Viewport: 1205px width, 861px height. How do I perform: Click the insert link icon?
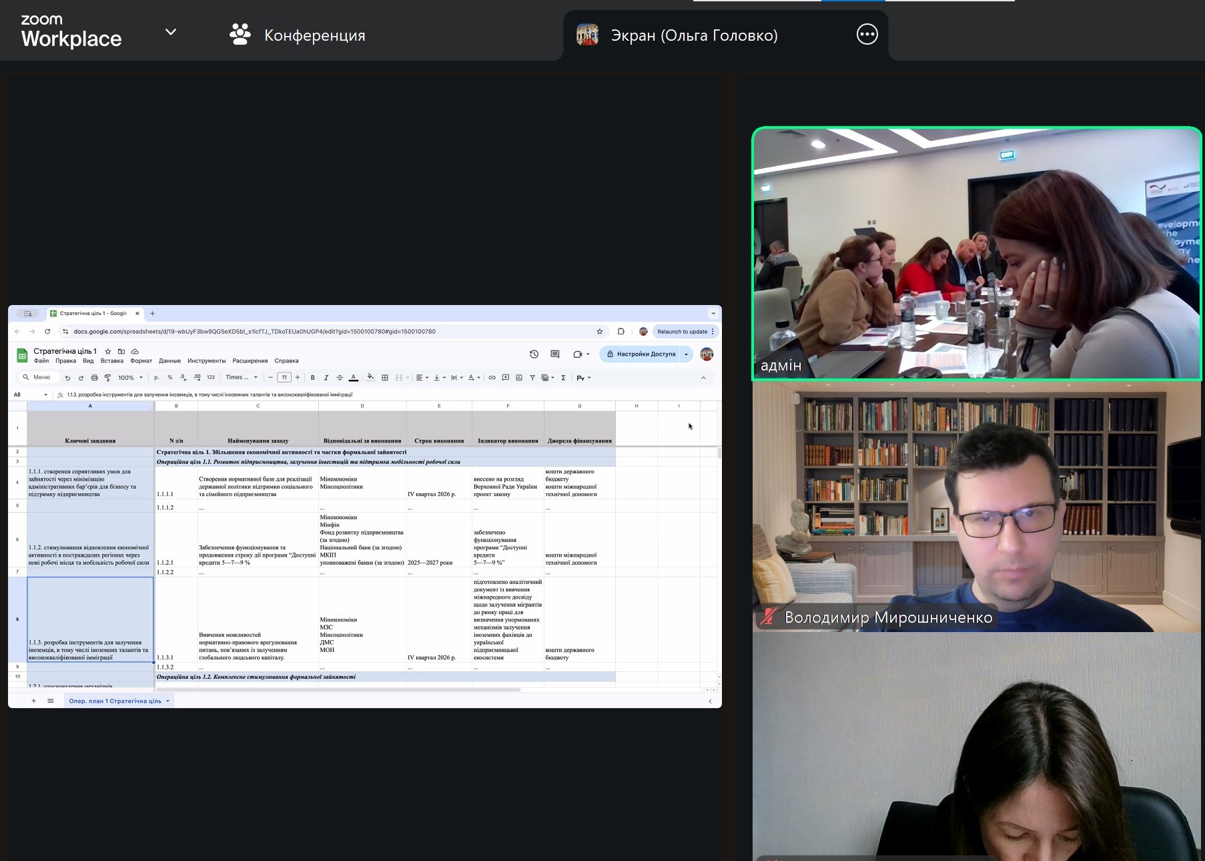[492, 378]
